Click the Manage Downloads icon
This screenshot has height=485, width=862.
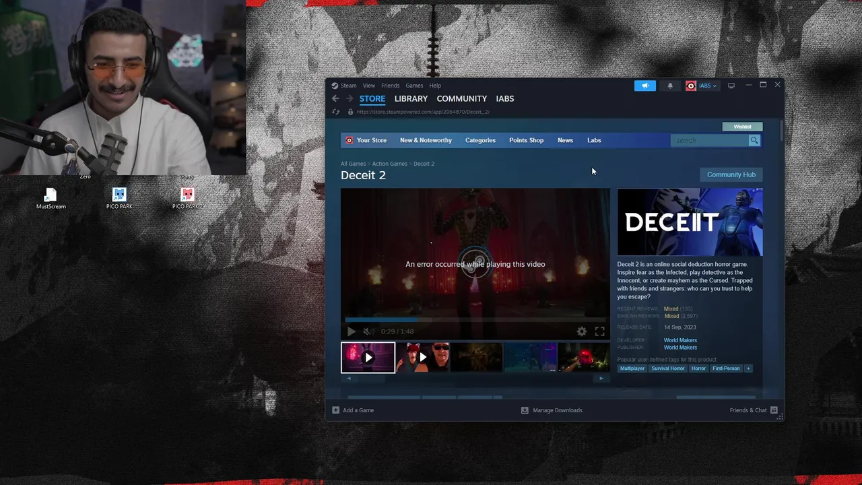click(525, 410)
